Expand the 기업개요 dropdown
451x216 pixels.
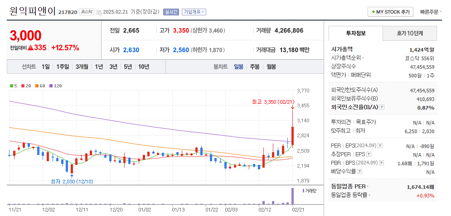pos(194,12)
